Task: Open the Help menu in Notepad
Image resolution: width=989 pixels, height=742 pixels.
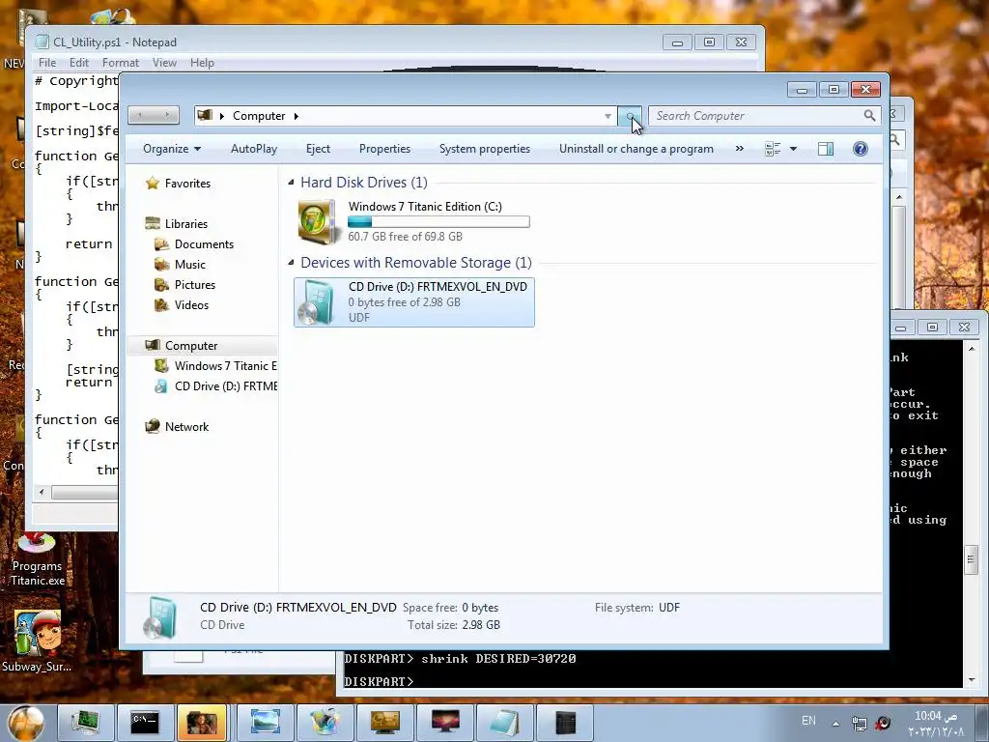Action: (202, 63)
